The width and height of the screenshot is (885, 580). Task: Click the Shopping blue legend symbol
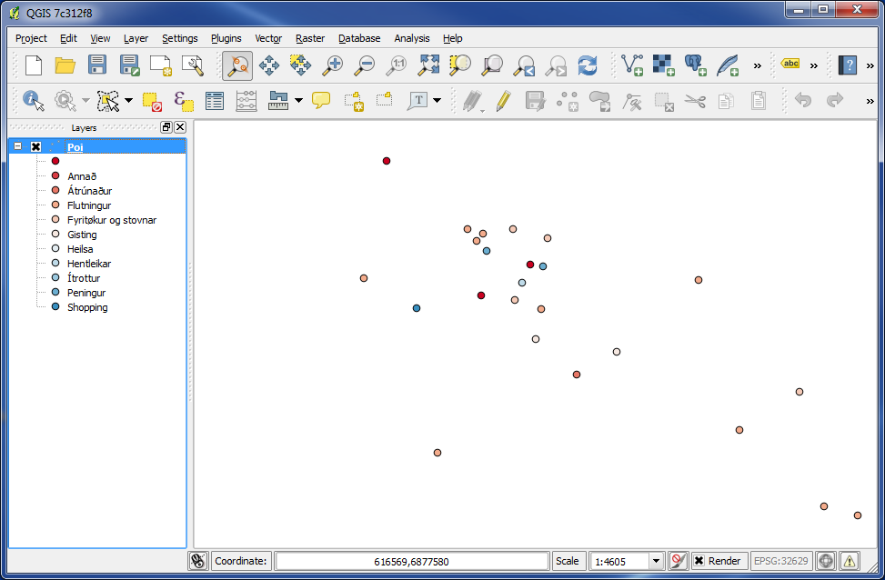[x=55, y=306]
